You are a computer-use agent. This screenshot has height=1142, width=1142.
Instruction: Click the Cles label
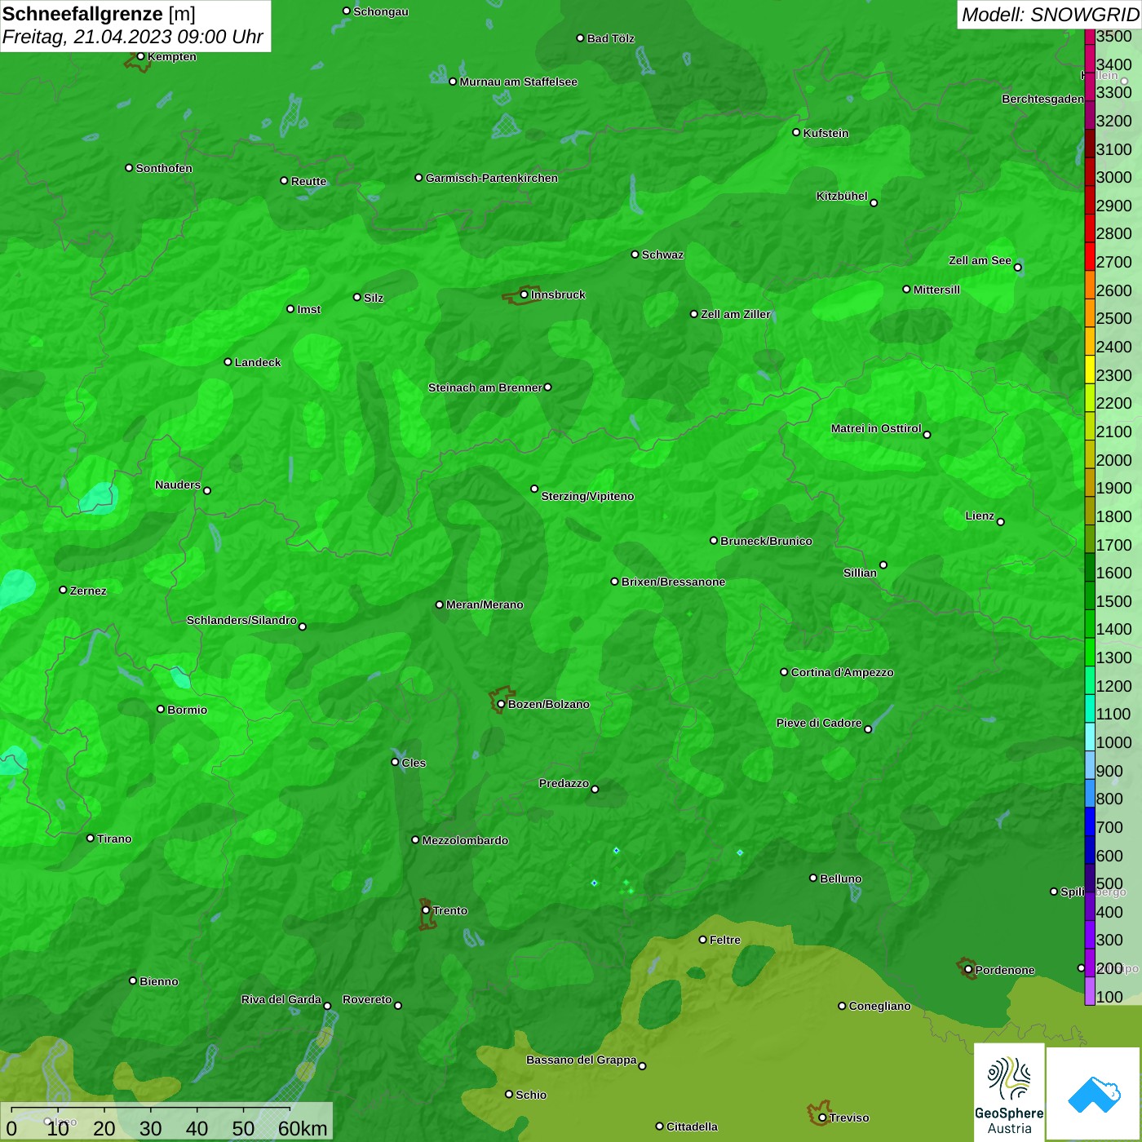pos(414,763)
